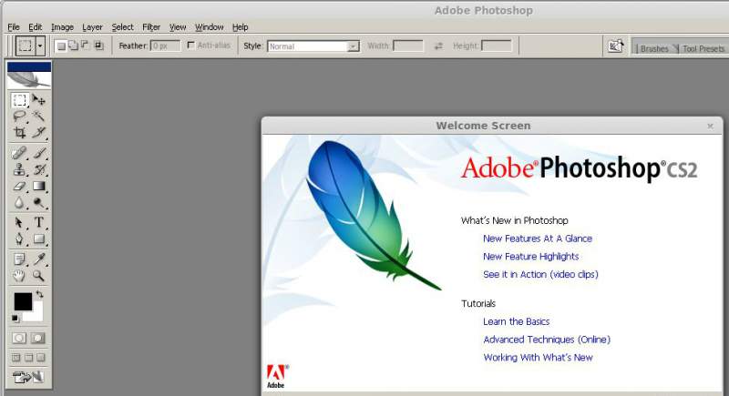
Task: Open the Select menu
Action: [x=122, y=27]
